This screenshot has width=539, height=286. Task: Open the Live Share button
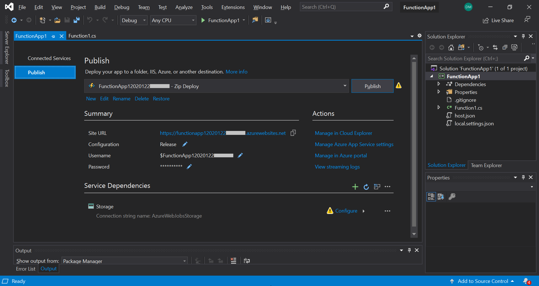pos(498,20)
